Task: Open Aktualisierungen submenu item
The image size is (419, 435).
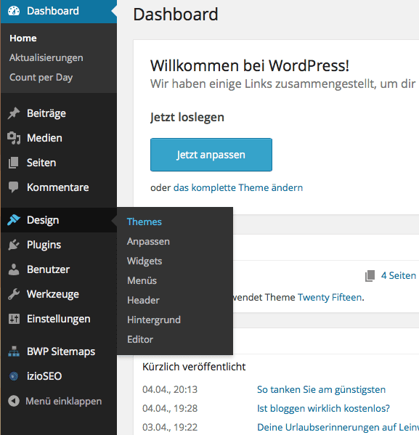Action: (x=46, y=57)
